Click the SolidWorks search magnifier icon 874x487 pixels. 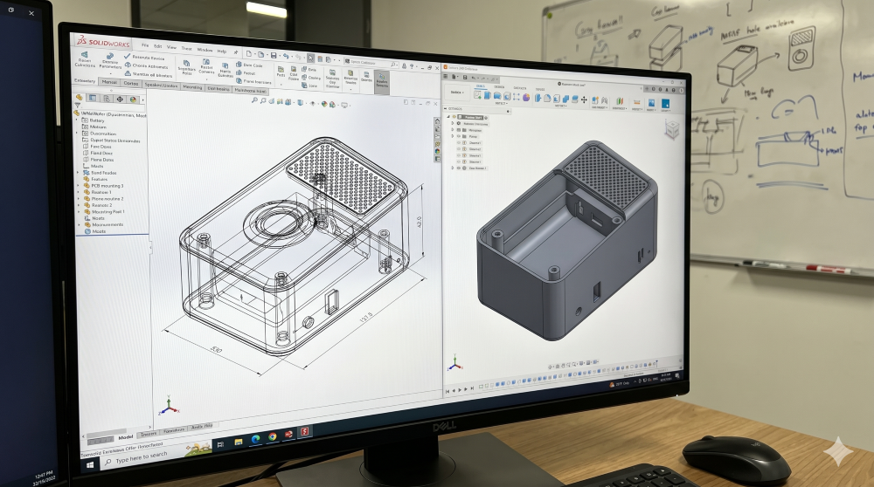393,65
